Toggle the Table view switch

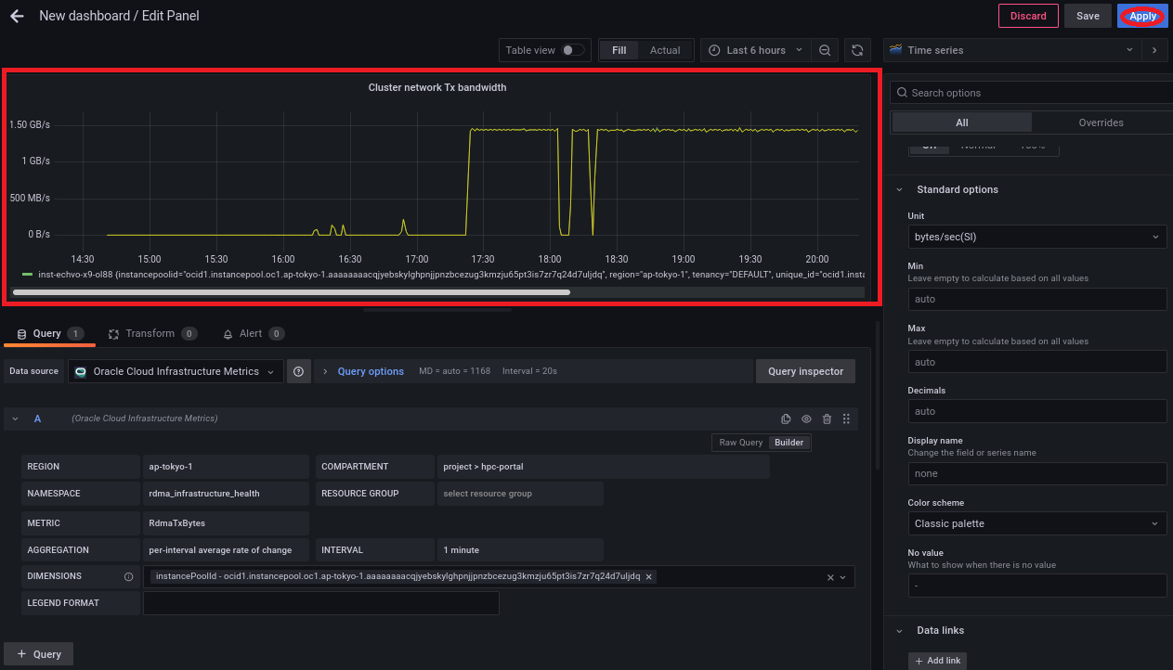(x=573, y=50)
